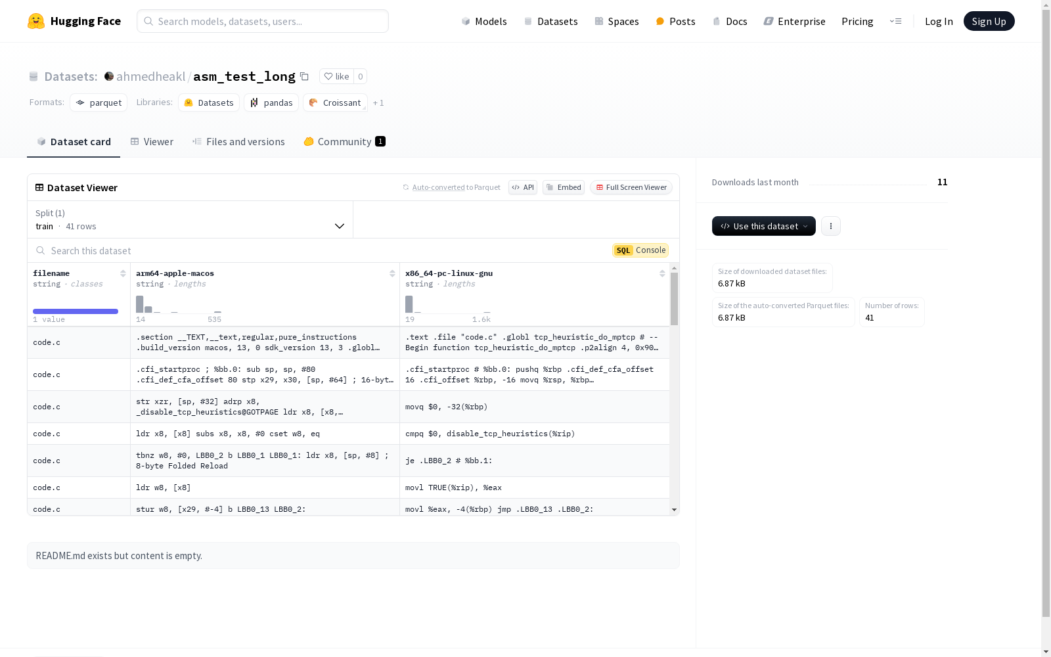Click the datasets stack icon beside Datasets:
The height and width of the screenshot is (657, 1051).
(34, 76)
